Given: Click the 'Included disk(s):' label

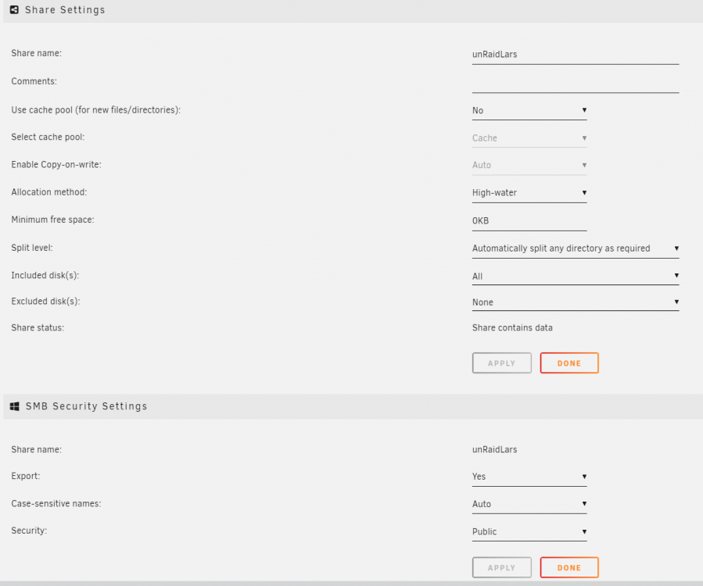Looking at the screenshot, I should (x=45, y=276).
